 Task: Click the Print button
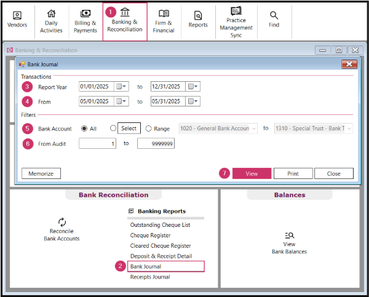[293, 173]
